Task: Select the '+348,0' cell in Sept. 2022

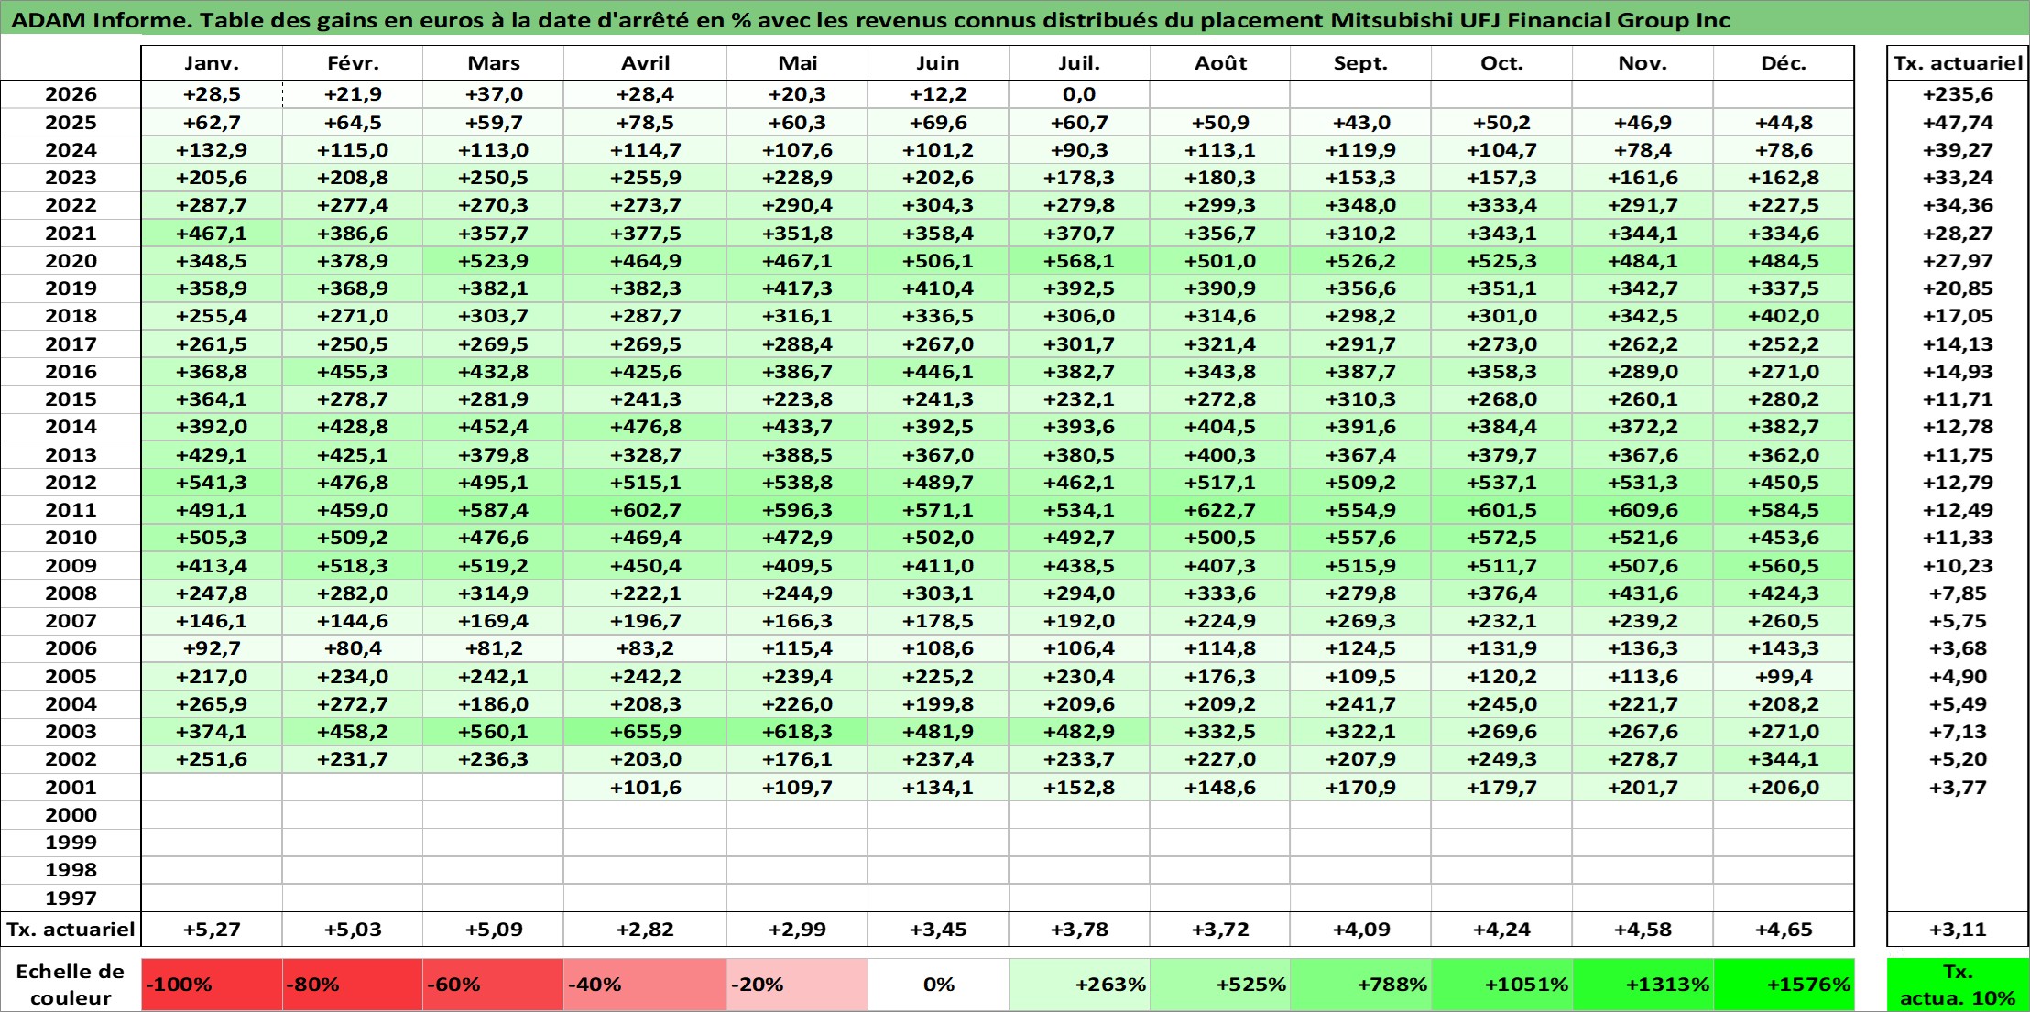Action: click(x=1360, y=205)
